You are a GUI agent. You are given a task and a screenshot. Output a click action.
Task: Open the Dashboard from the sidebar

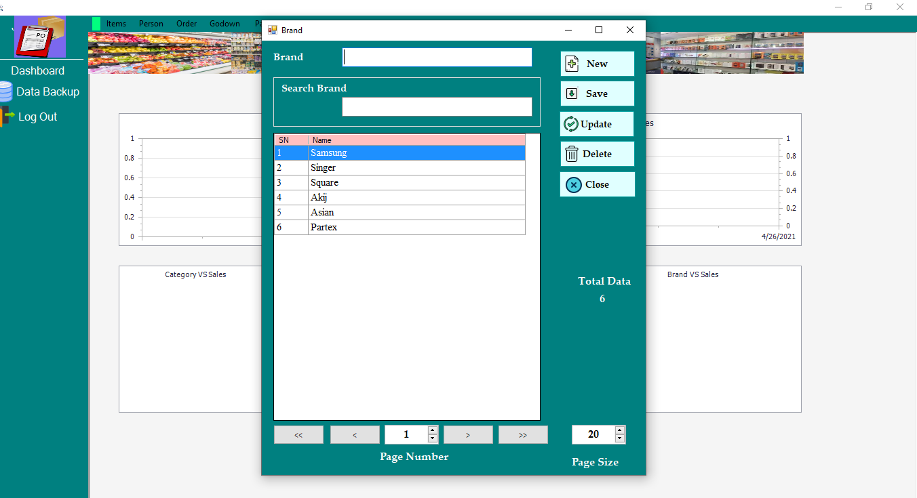click(38, 70)
